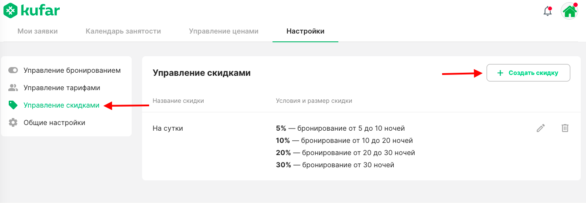Open the Календарь занятости tab
The width and height of the screenshot is (586, 203).
click(123, 31)
